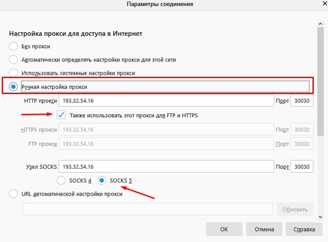
Task: Open help with the Справка button
Action: pos(304,229)
